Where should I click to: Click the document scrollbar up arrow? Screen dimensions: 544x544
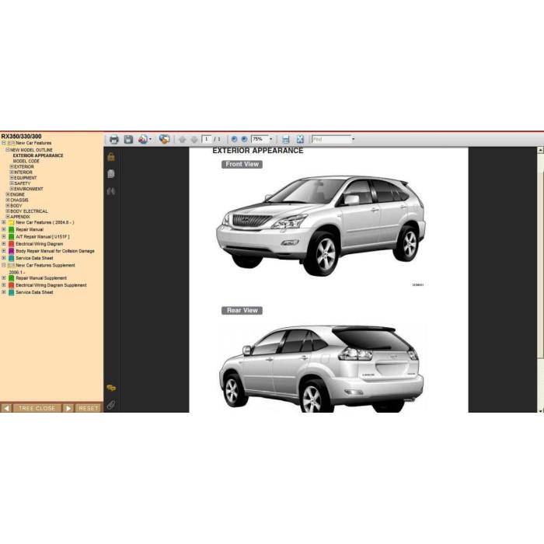coord(541,150)
